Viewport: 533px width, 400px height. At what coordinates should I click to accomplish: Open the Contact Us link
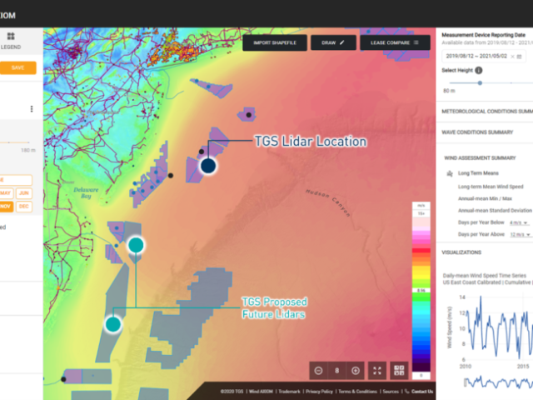[422, 392]
